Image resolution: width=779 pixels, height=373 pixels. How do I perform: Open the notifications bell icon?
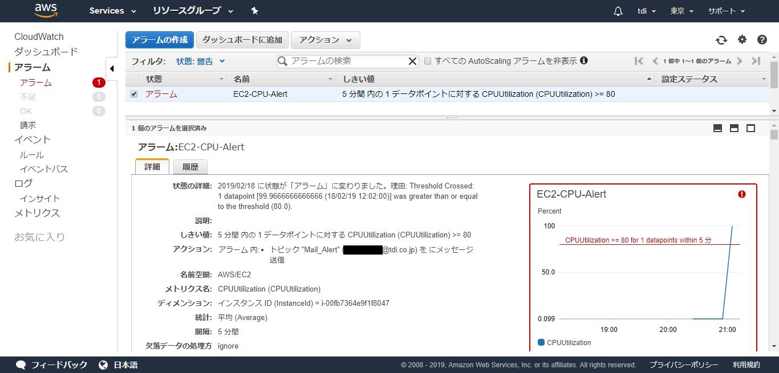pyautogui.click(x=618, y=11)
